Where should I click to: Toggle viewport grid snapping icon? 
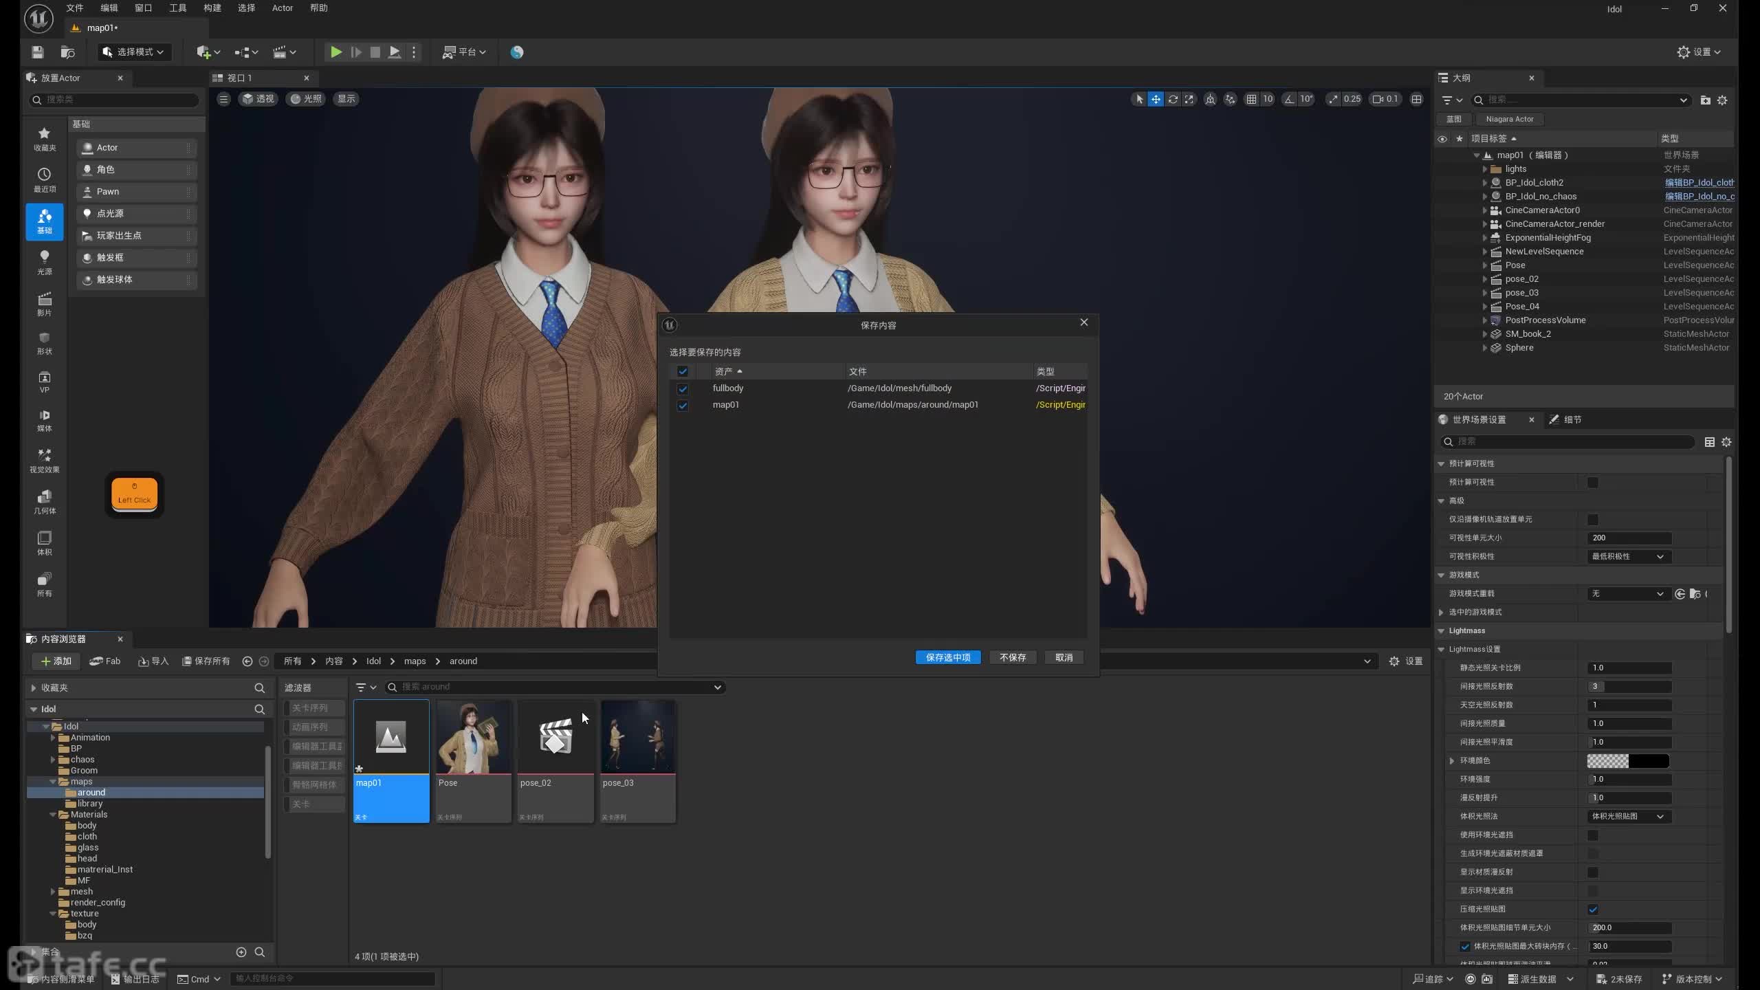tap(1251, 99)
